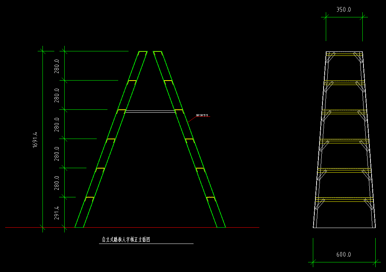
Task: Select the small annotation text above red leader
Action: [202, 115]
